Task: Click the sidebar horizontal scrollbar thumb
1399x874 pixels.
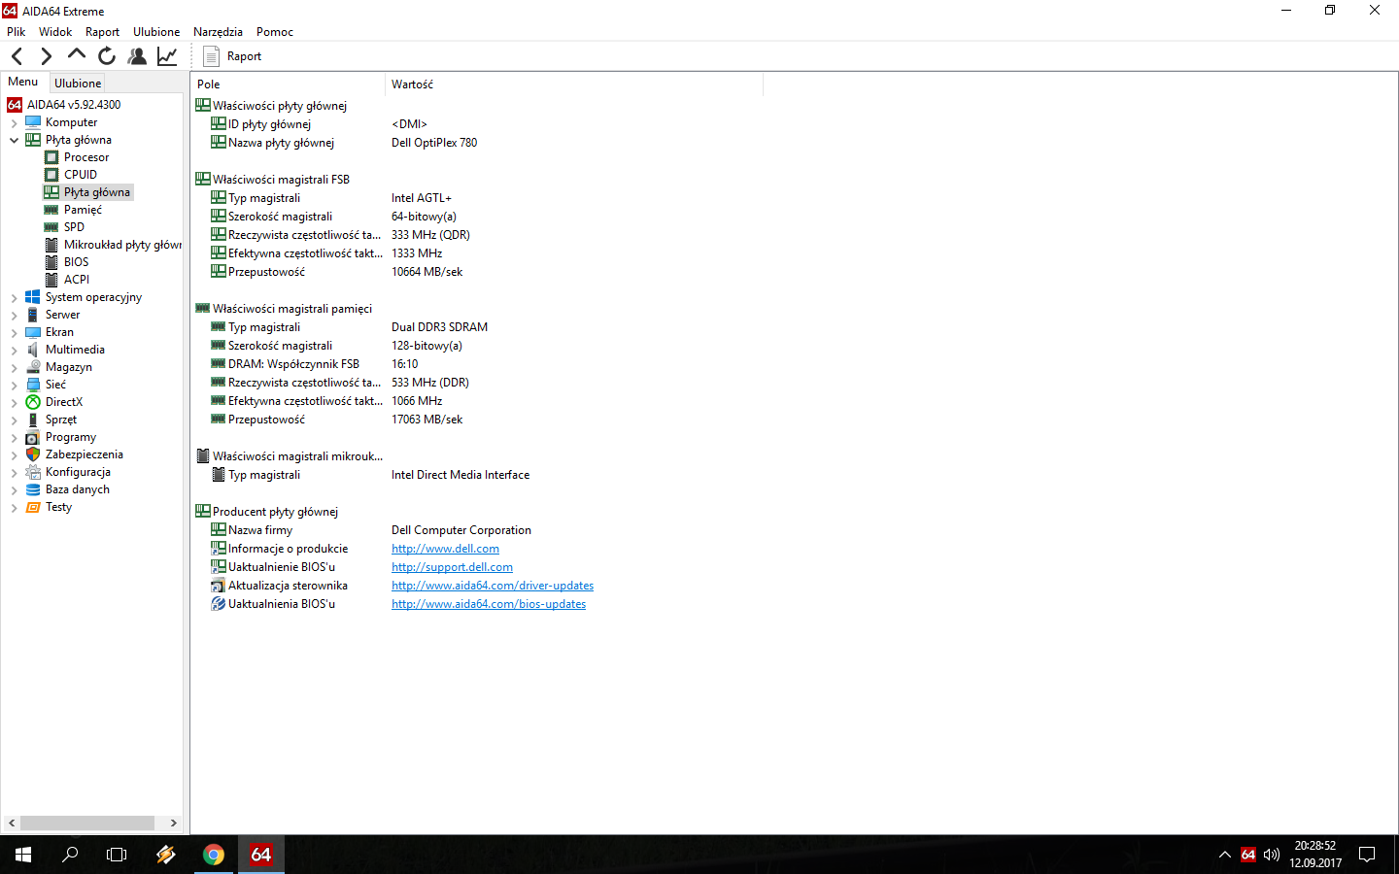Action: coord(87,823)
